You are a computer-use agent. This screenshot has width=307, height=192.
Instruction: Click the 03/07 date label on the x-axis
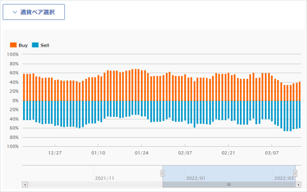272,153
